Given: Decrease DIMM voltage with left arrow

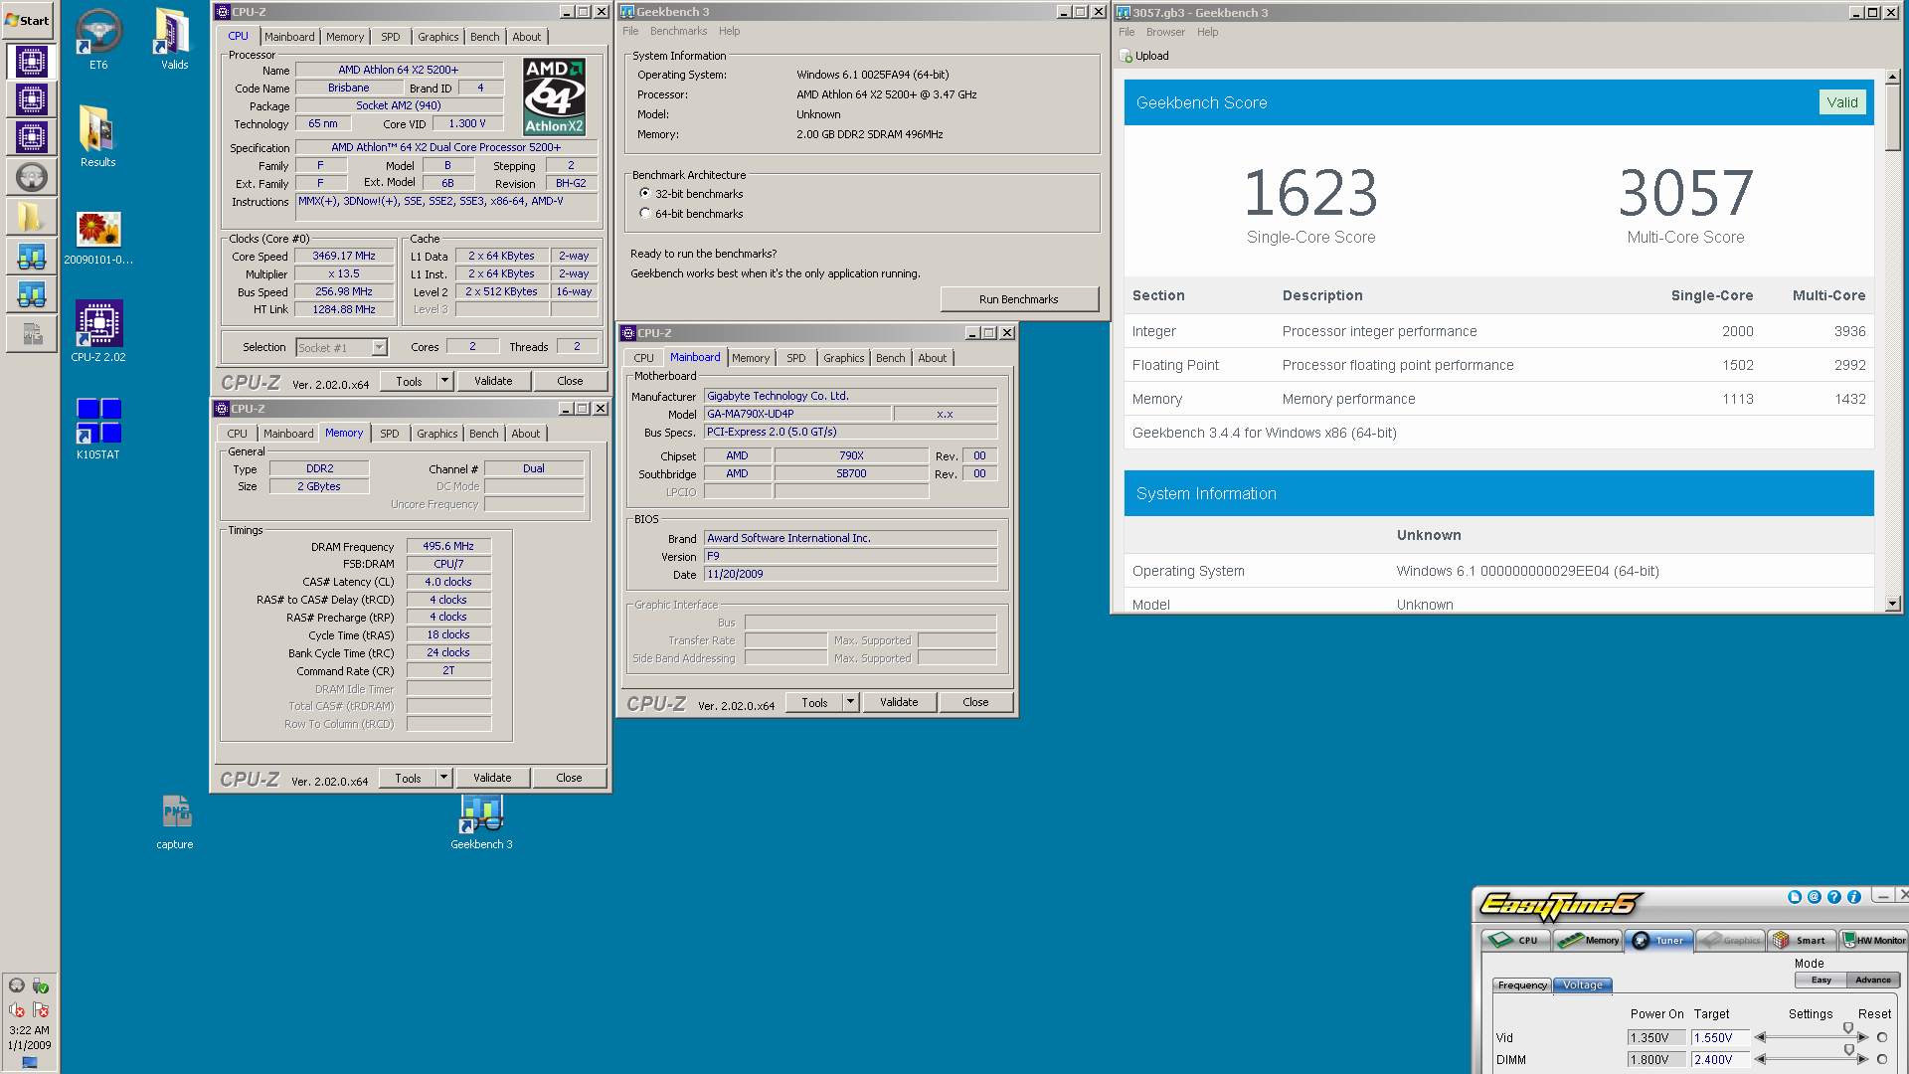Looking at the screenshot, I should (x=1760, y=1059).
